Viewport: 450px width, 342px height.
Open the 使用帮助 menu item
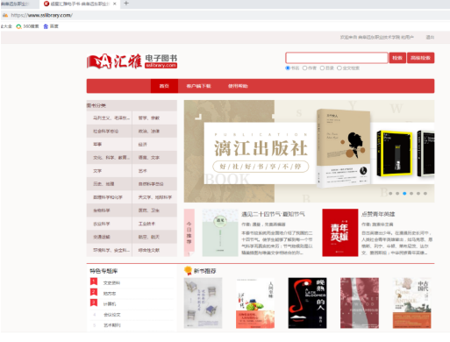pos(238,86)
